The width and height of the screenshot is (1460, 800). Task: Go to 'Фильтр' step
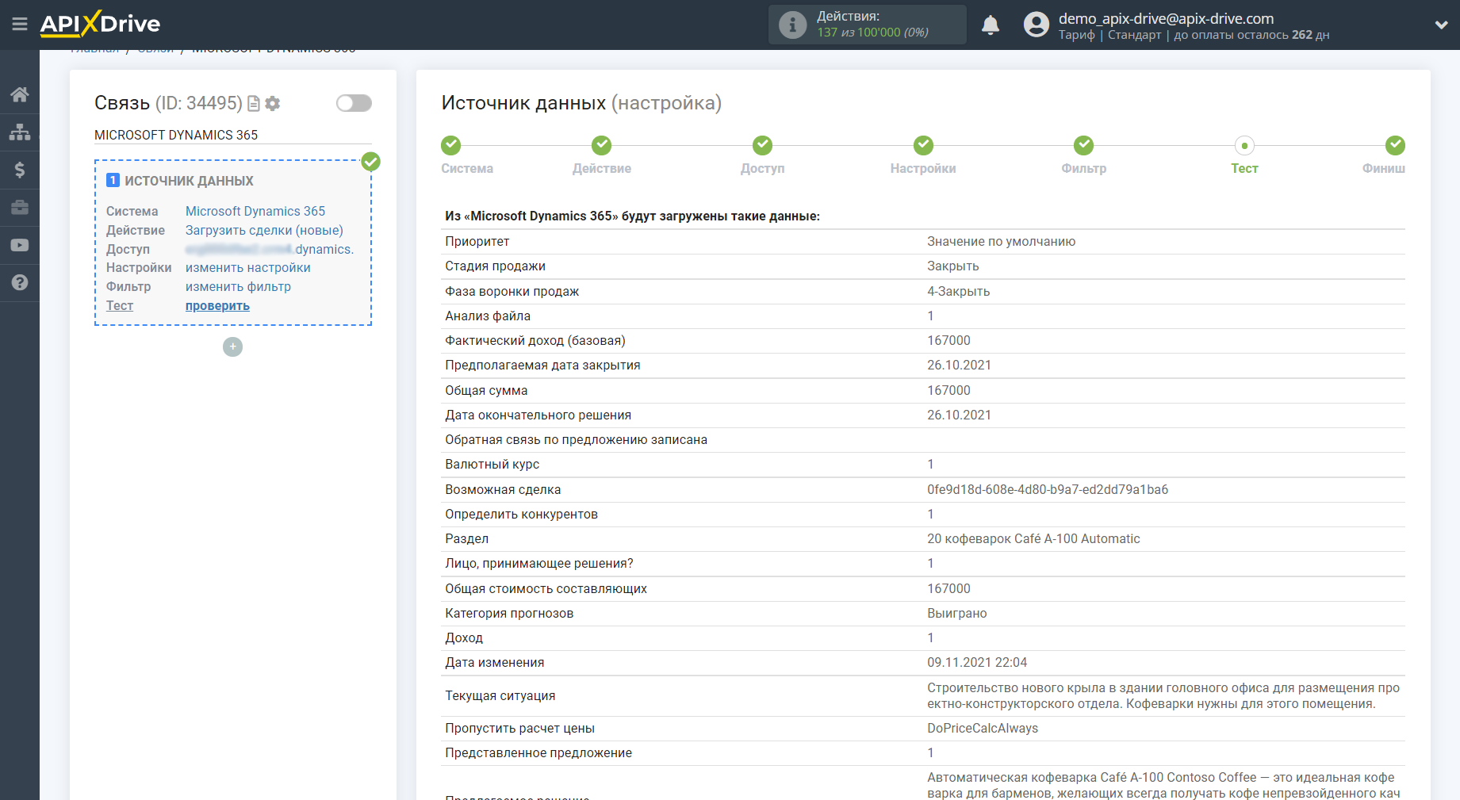(x=1084, y=145)
